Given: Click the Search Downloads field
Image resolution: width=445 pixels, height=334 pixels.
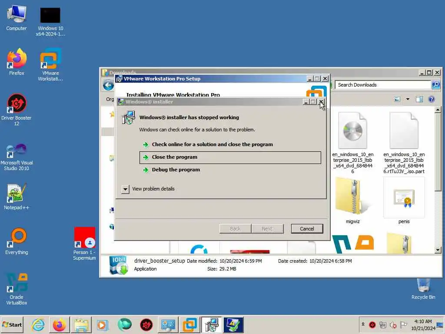Looking at the screenshot, I should (383, 85).
